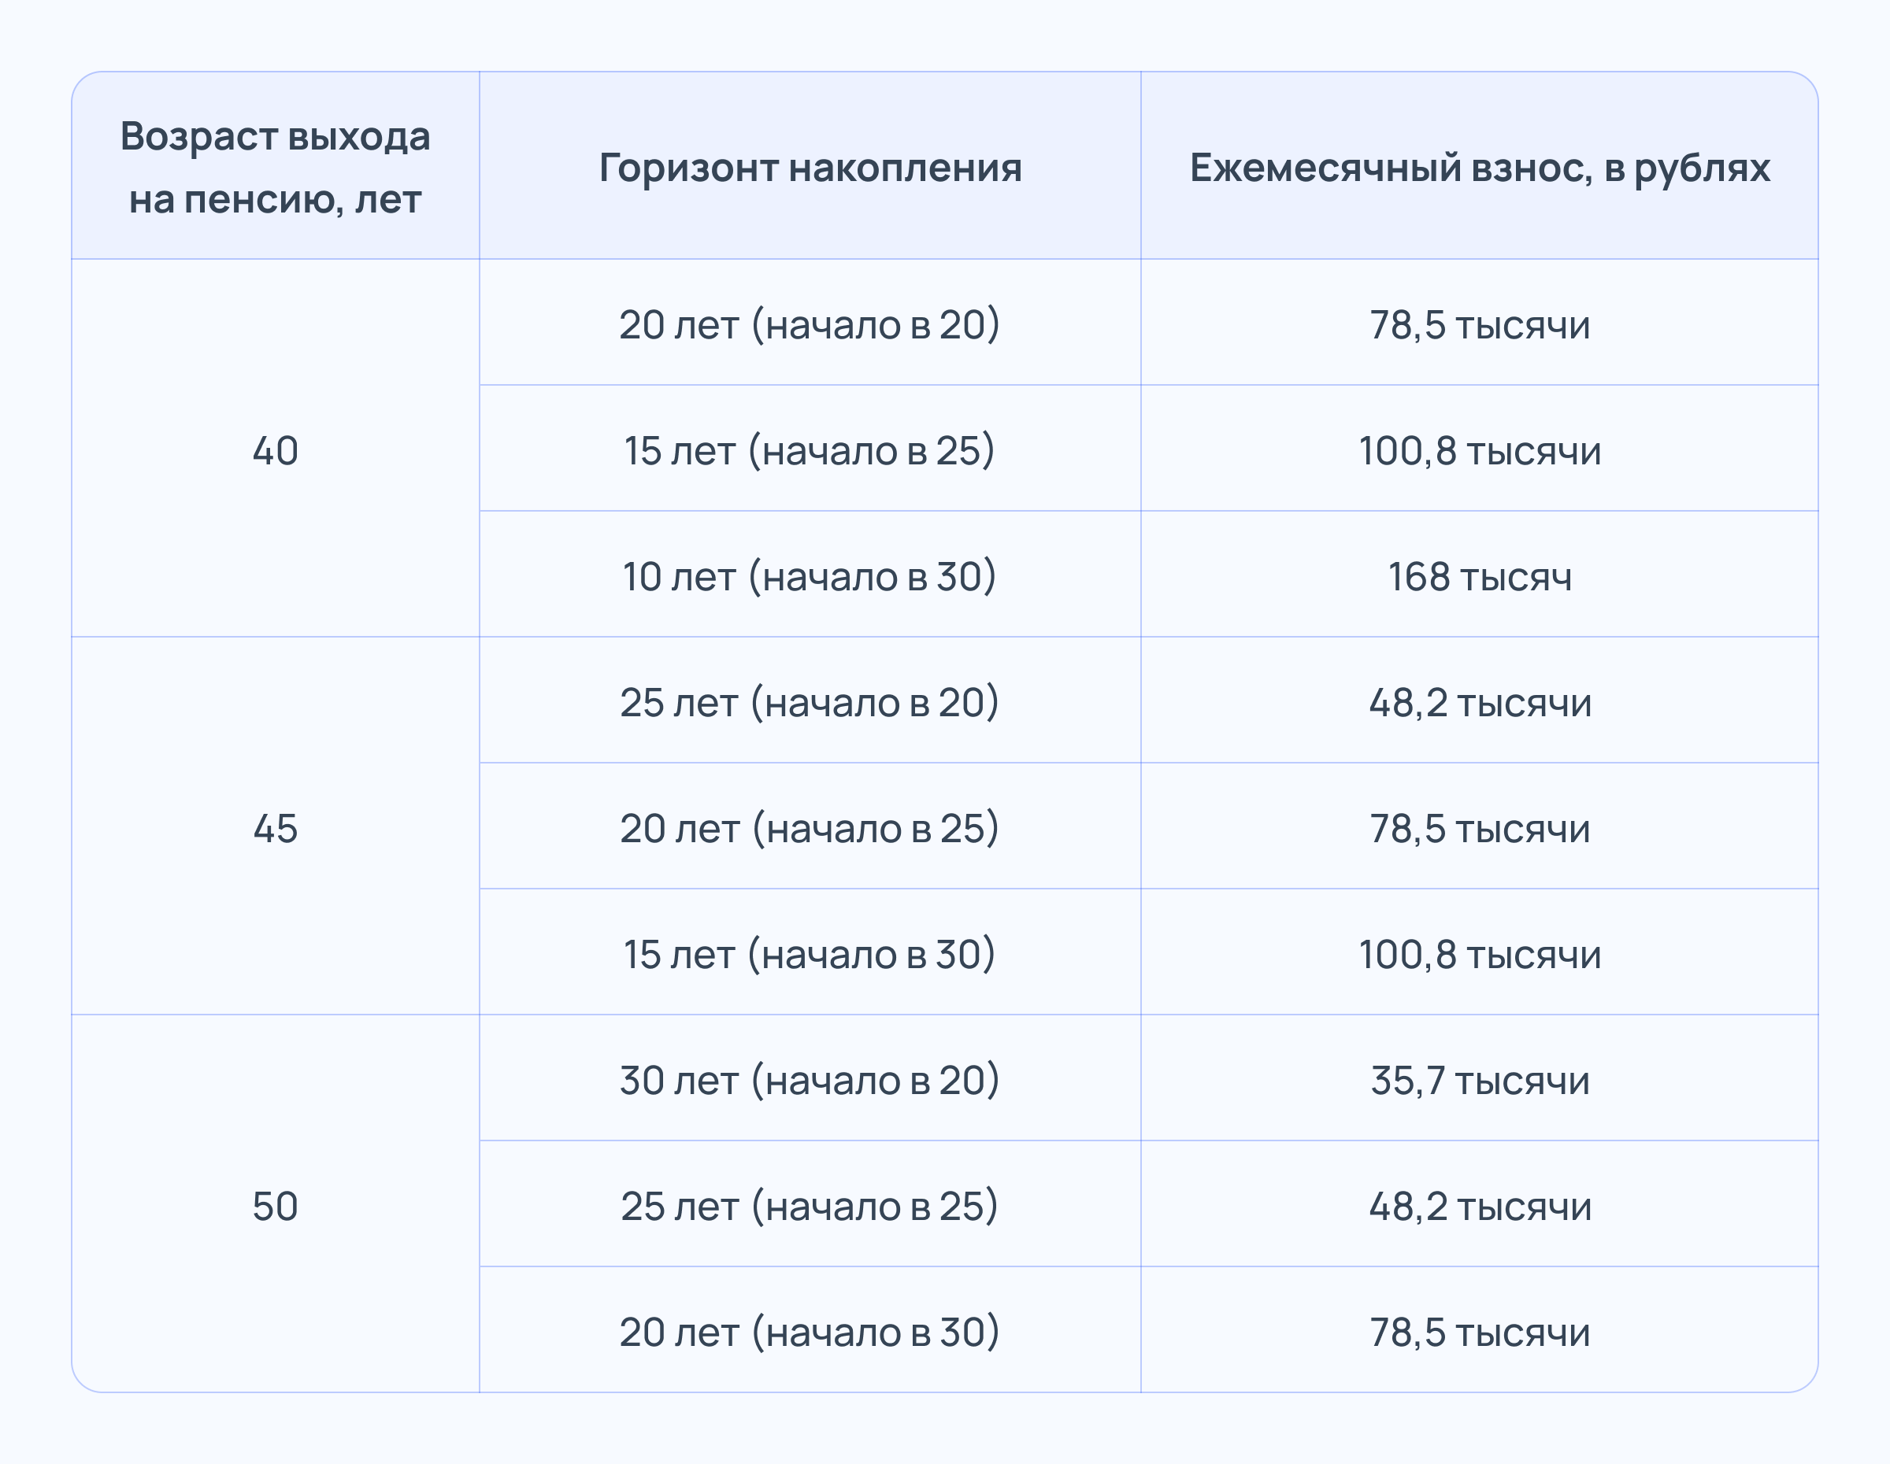Click the '20 лет (начало в 30)' cell
This screenshot has width=1890, height=1464.
[810, 1332]
